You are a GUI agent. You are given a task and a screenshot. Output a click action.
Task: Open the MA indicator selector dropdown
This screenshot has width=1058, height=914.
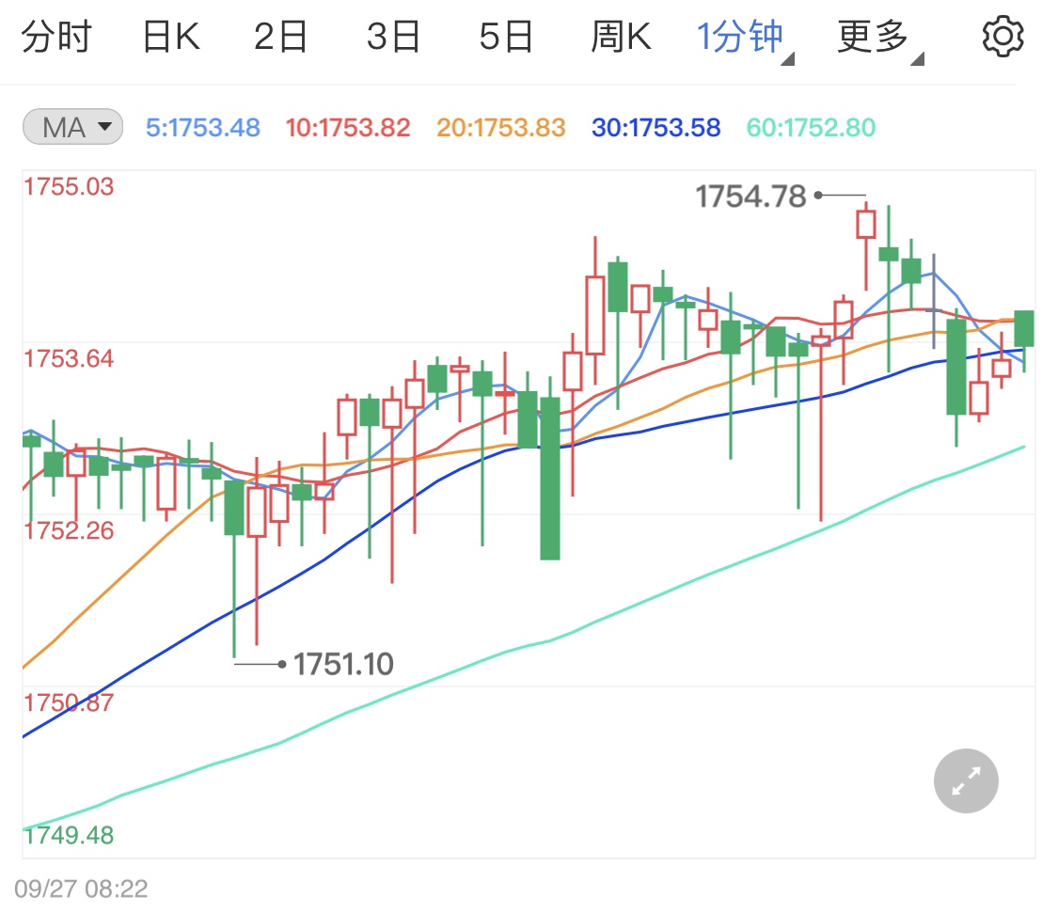(x=72, y=127)
